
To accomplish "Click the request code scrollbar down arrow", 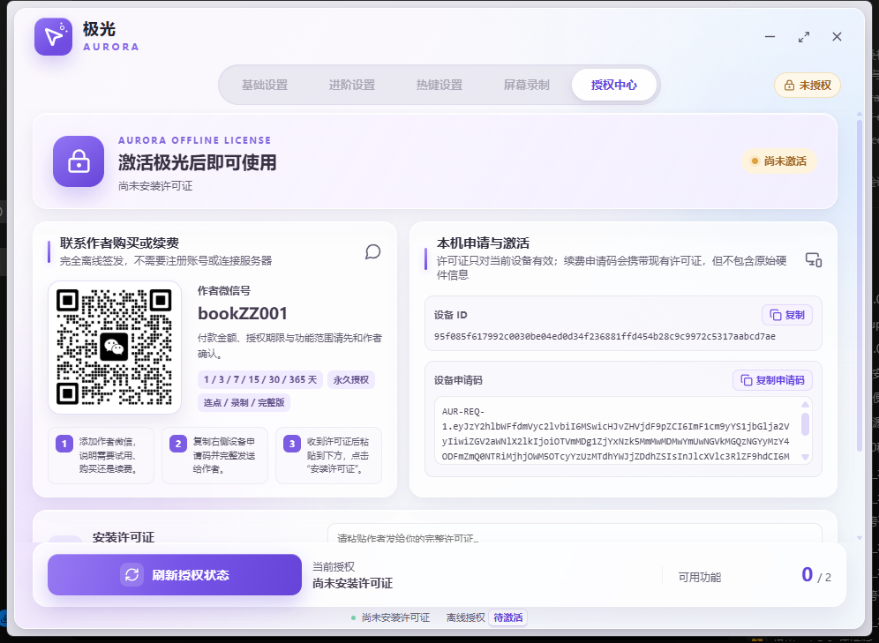I will [x=806, y=457].
